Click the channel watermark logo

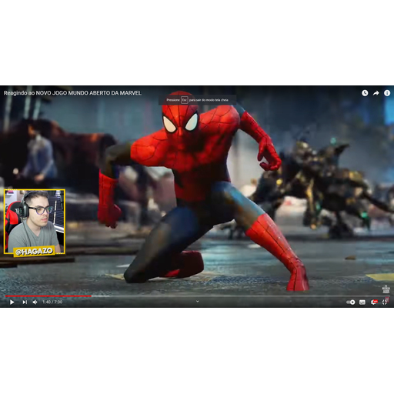(386, 289)
